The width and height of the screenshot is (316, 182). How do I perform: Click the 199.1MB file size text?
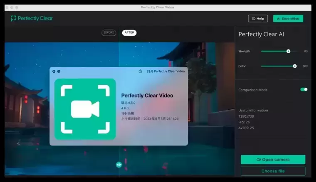(x=128, y=113)
